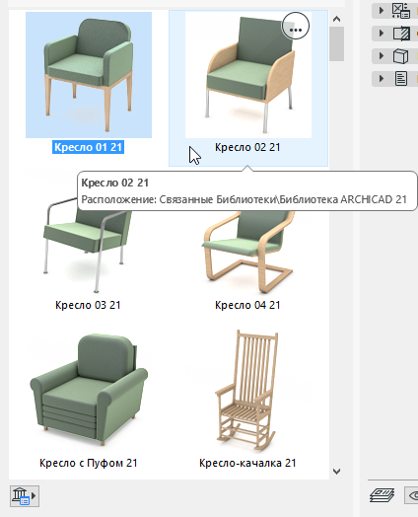Expand the panel with the text document icon
The width and height of the screenshot is (418, 517).
(x=382, y=79)
